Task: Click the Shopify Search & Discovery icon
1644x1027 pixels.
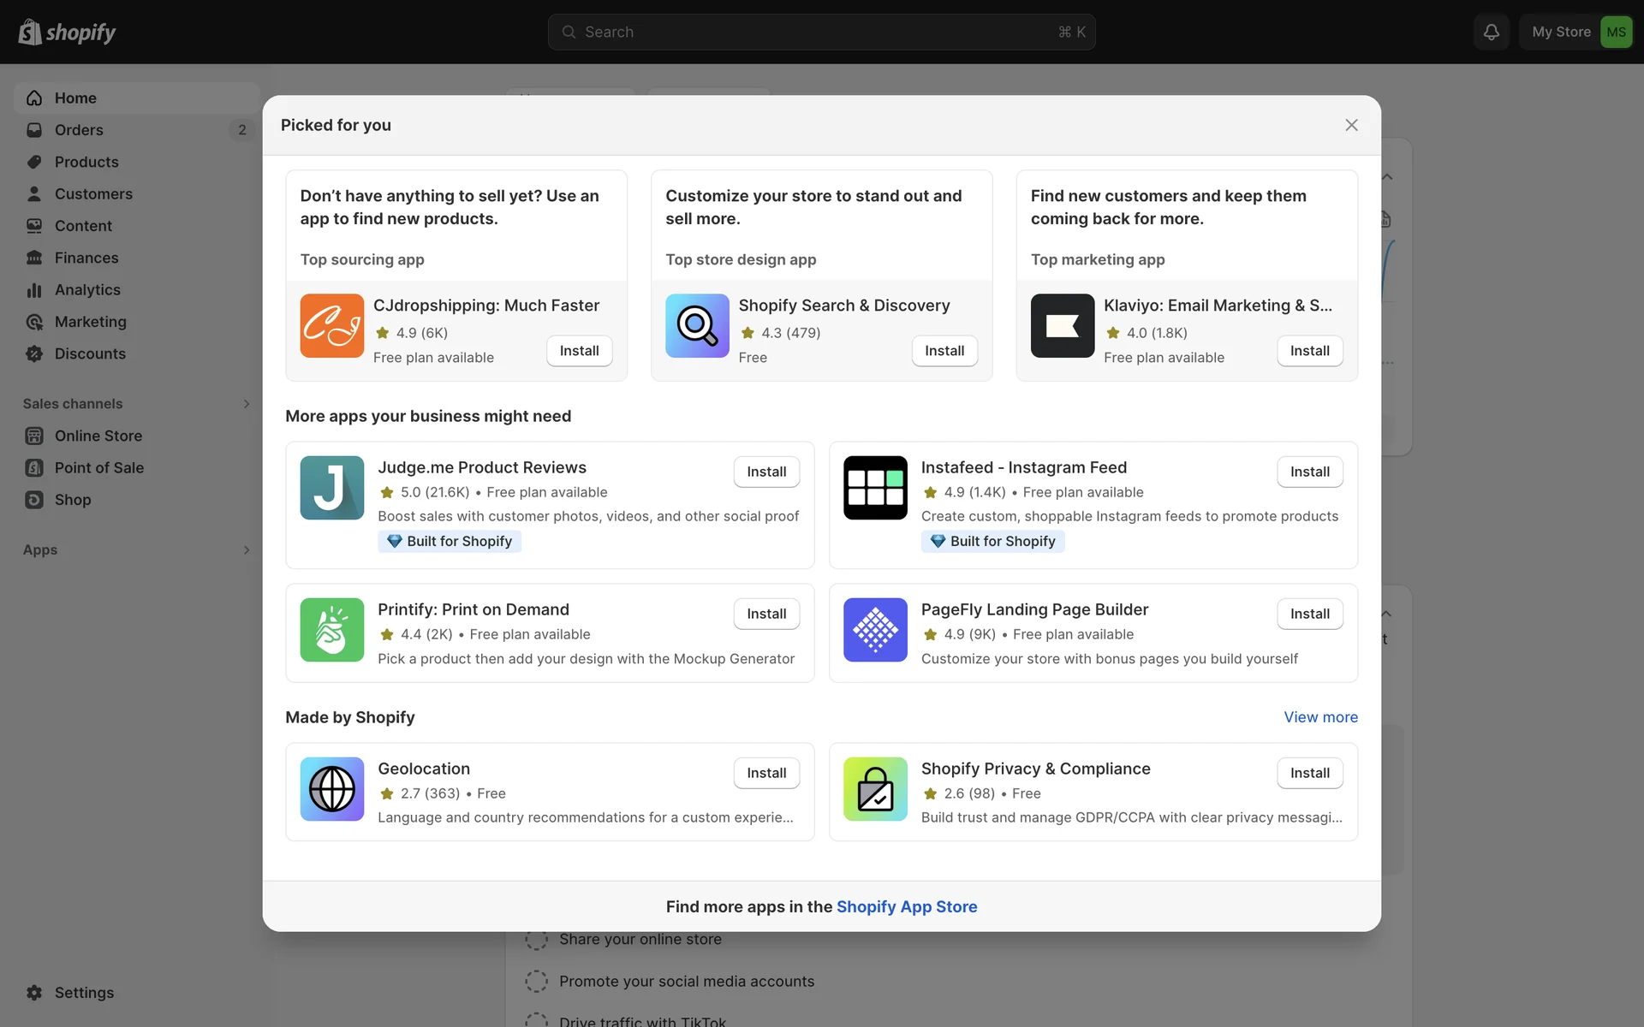Action: (697, 326)
